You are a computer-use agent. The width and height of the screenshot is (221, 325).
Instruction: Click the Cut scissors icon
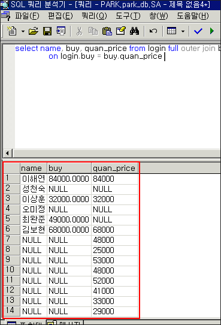(x=79, y=31)
